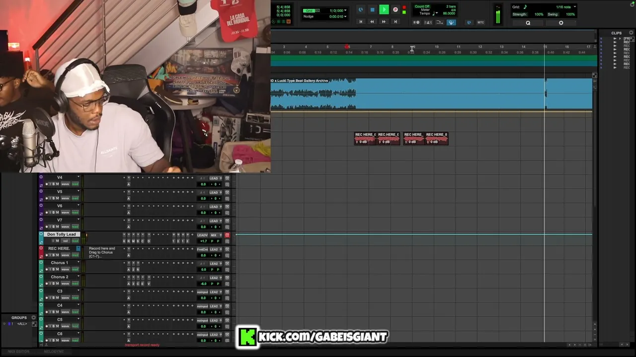
Task: Click insert V on Chorus 2 track
Action: (149, 284)
